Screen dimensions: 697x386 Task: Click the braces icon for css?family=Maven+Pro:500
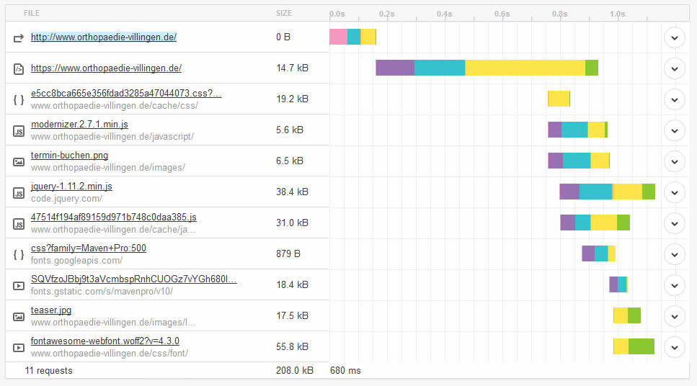(x=18, y=254)
